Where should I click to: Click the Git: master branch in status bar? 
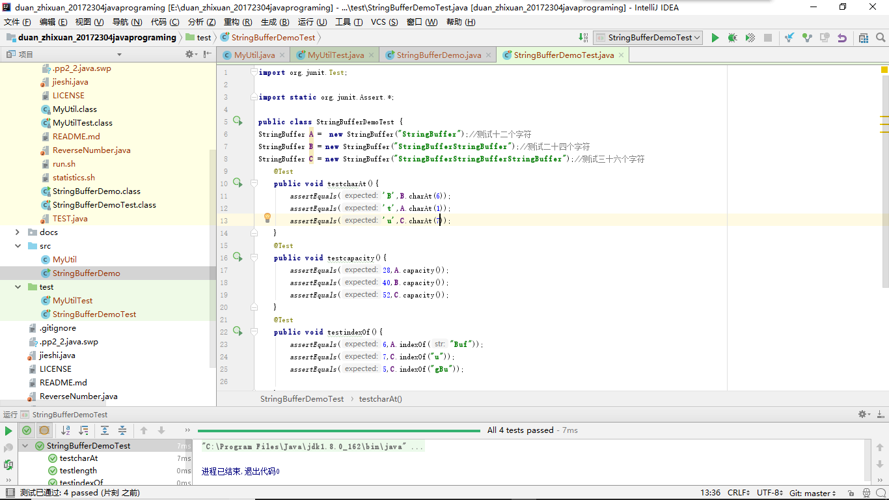point(813,493)
